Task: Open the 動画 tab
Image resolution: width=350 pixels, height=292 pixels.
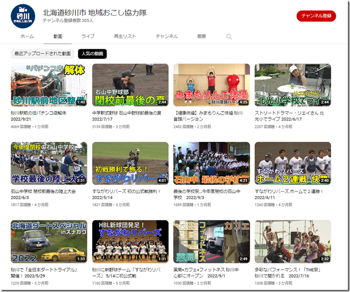Action: click(x=58, y=36)
